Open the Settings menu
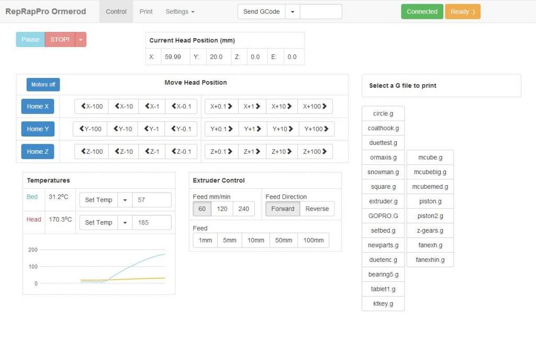This screenshot has height=342, width=536. (x=180, y=12)
